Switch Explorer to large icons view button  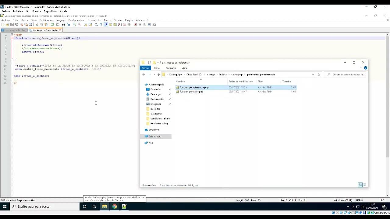tap(365, 185)
